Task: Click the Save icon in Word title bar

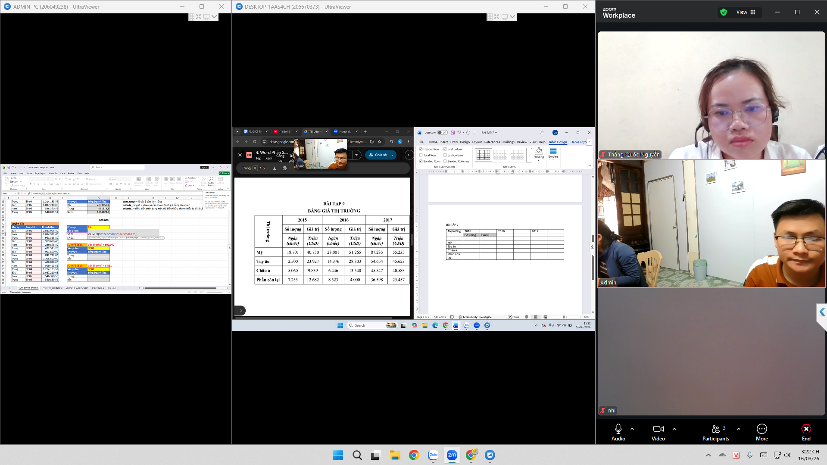Action: click(453, 133)
